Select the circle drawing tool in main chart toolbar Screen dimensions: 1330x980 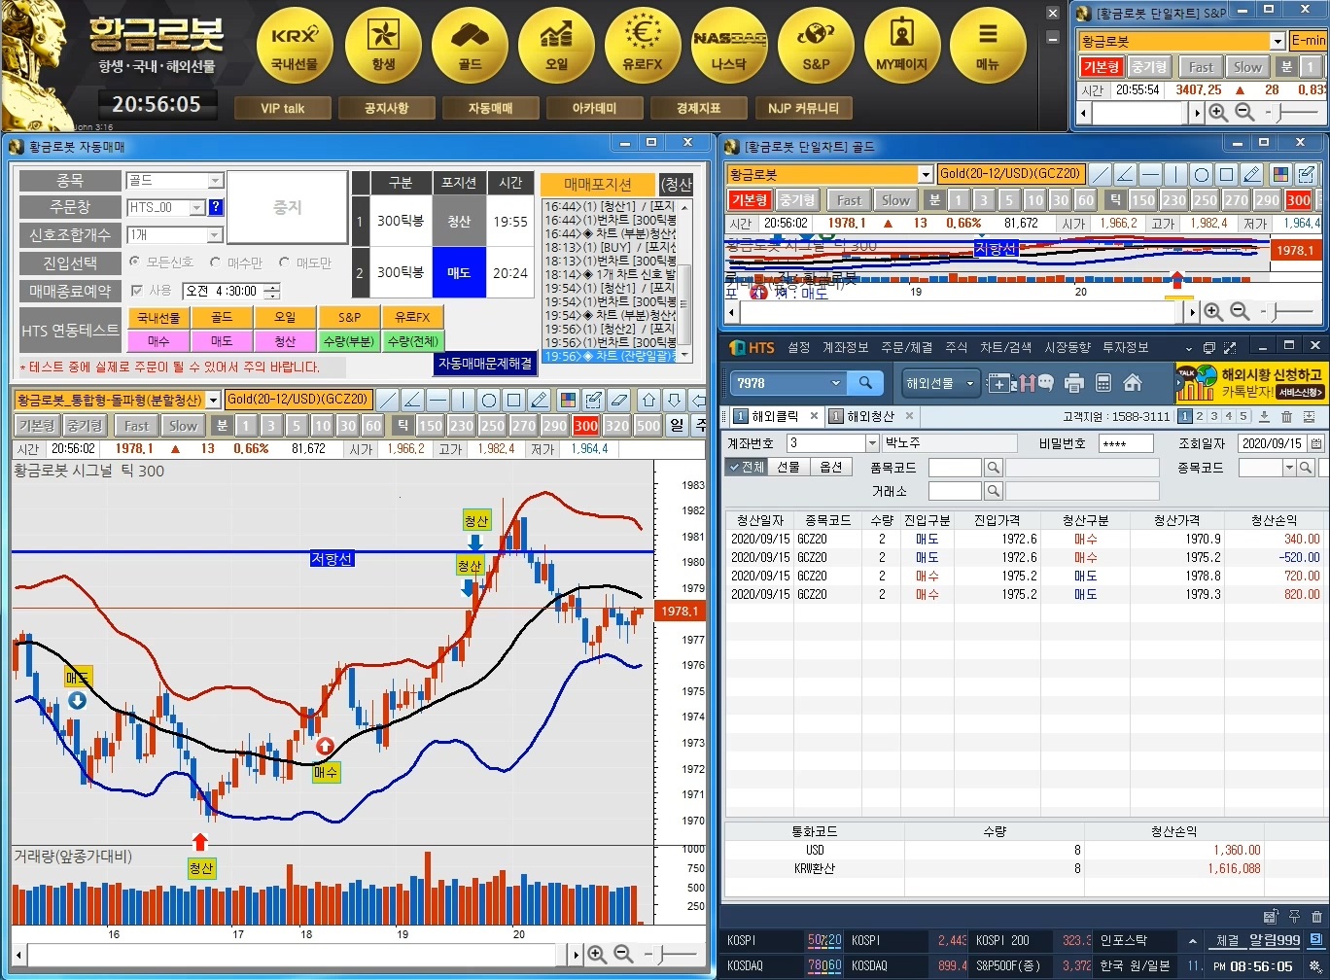tap(489, 400)
